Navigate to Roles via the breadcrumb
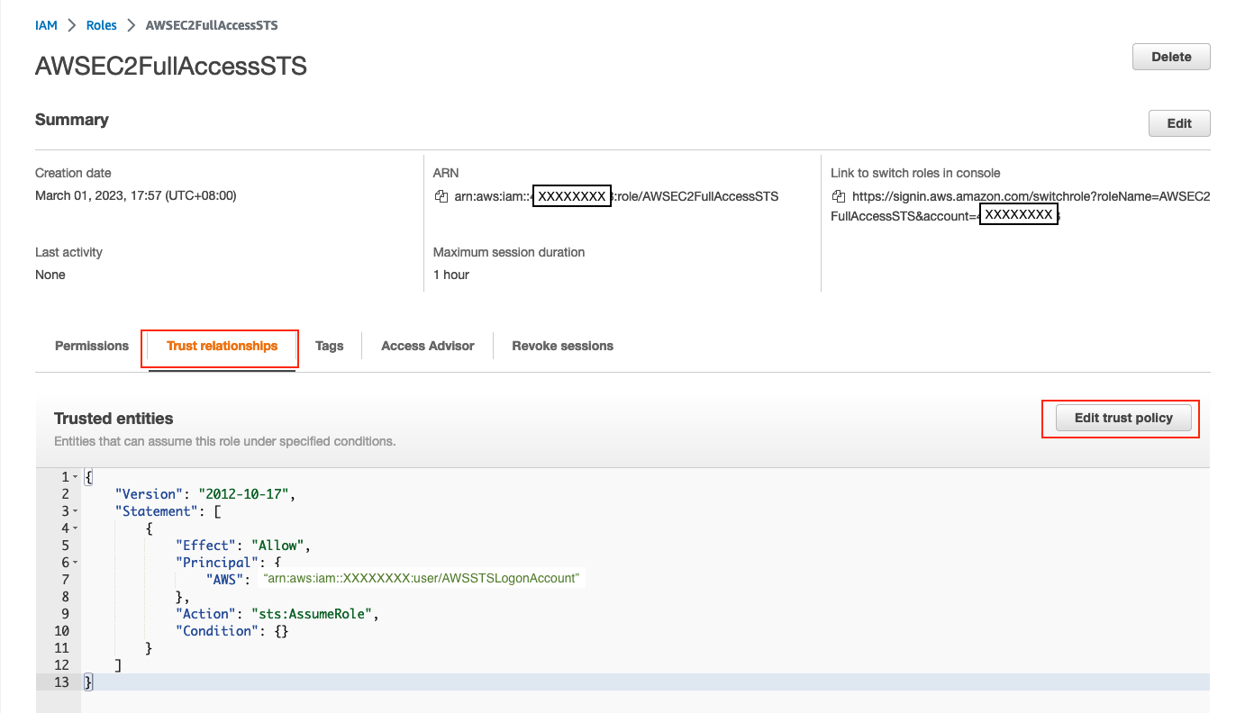Screen dimensions: 1245x713 coord(101,25)
